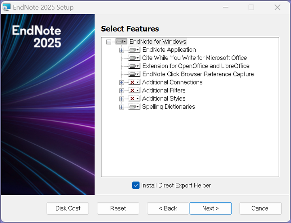Viewport: 291px width, 223px height.
Task: Expand the EndNote Application node
Action: pos(122,50)
